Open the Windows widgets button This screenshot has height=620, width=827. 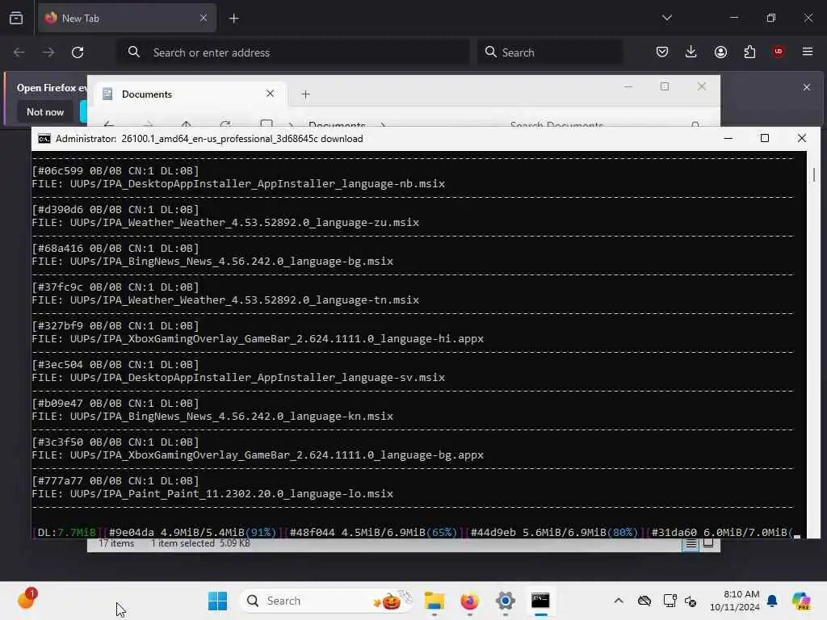point(27,600)
